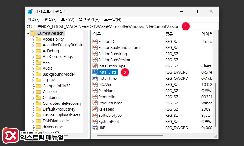The height and width of the screenshot is (146, 244).
Task: Select the ReleaseId value name
Action: click(x=106, y=109)
